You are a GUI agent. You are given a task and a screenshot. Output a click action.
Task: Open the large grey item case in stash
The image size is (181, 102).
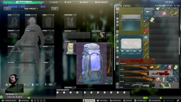[x=131, y=23]
